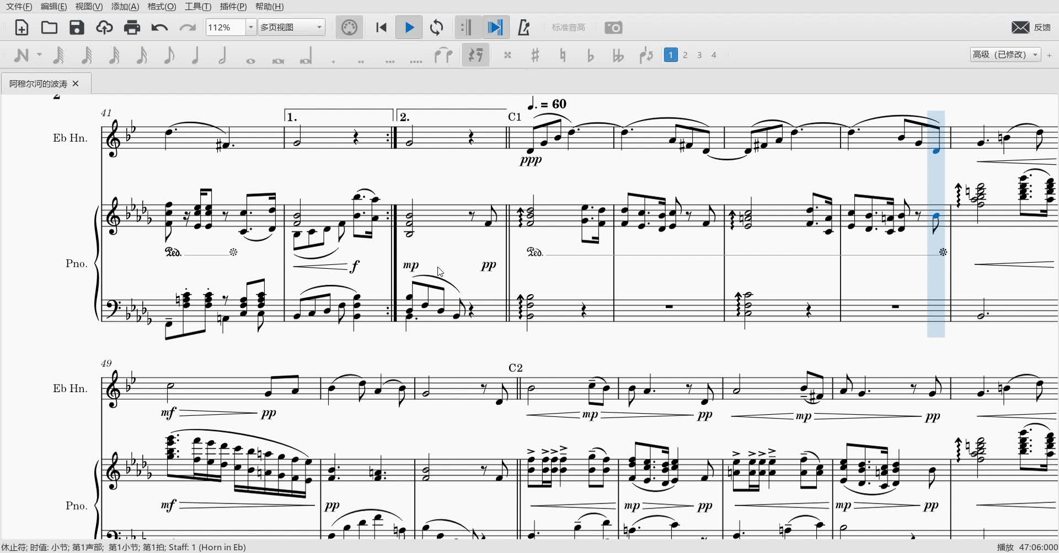Image resolution: width=1059 pixels, height=553 pixels.
Task: Toggle note input mode N
Action: click(22, 55)
